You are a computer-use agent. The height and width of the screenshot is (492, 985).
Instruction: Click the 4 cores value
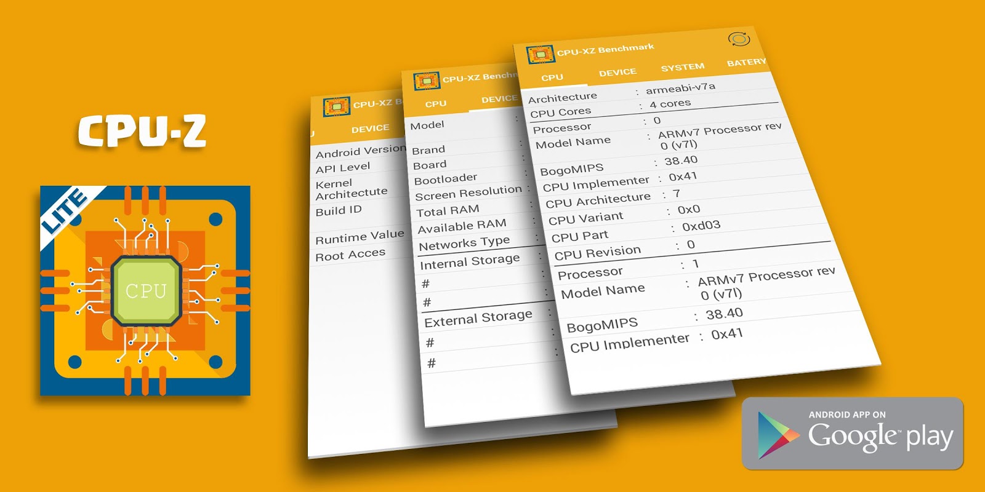click(670, 104)
